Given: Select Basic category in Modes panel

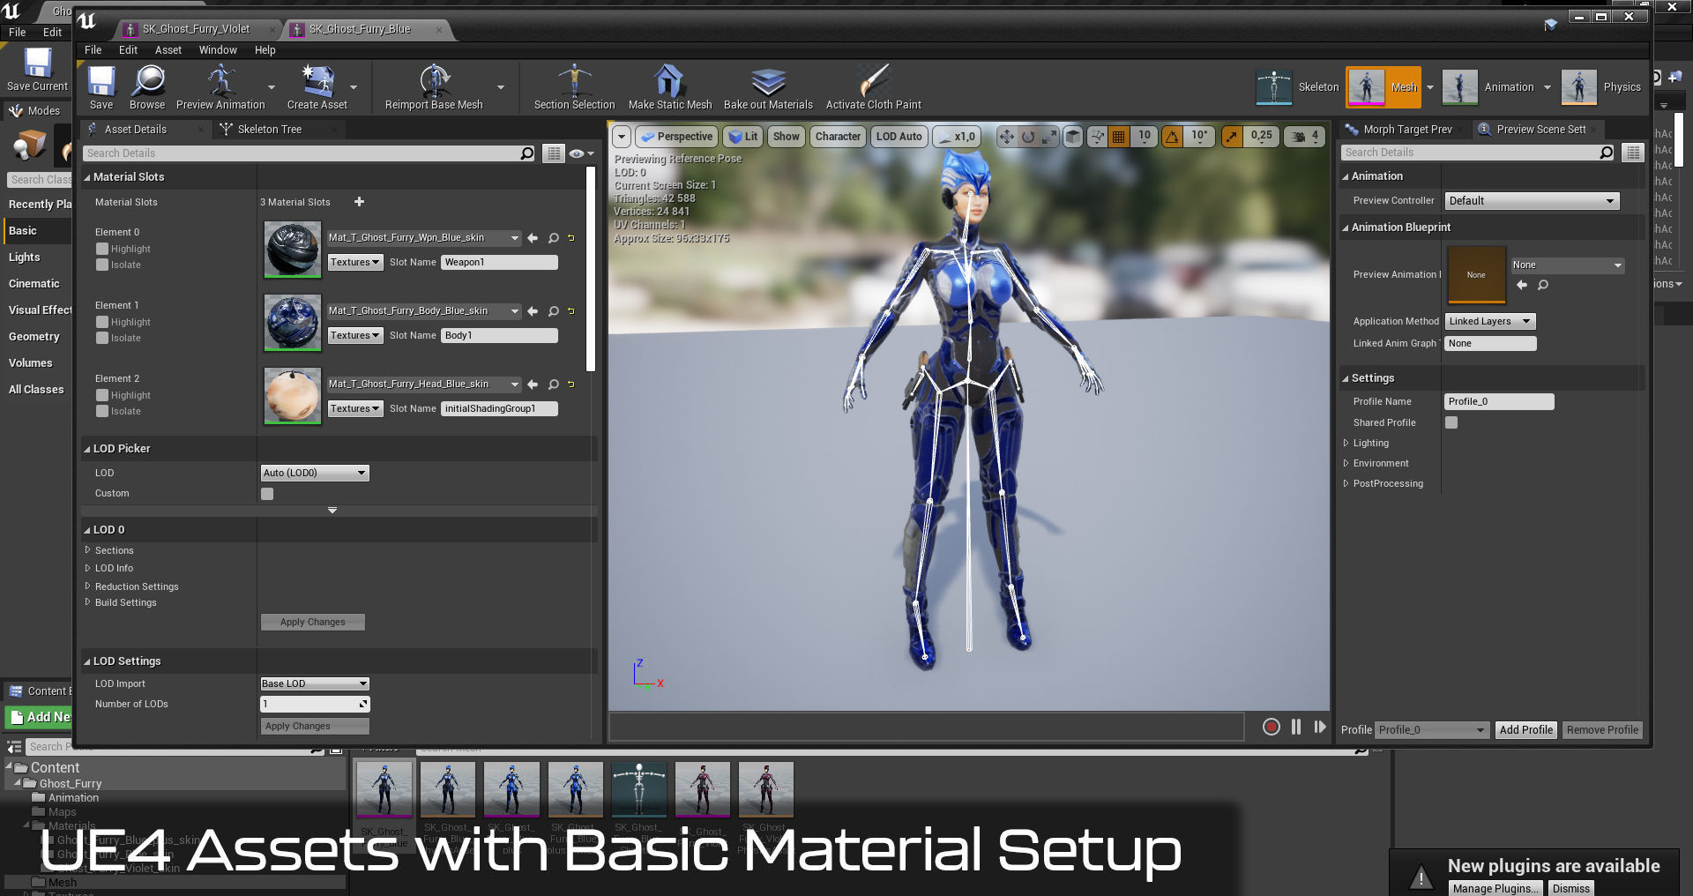Looking at the screenshot, I should coord(35,231).
